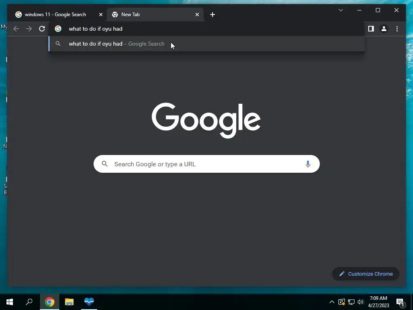
Task: Click the Google icon in address bar
Action: point(58,29)
